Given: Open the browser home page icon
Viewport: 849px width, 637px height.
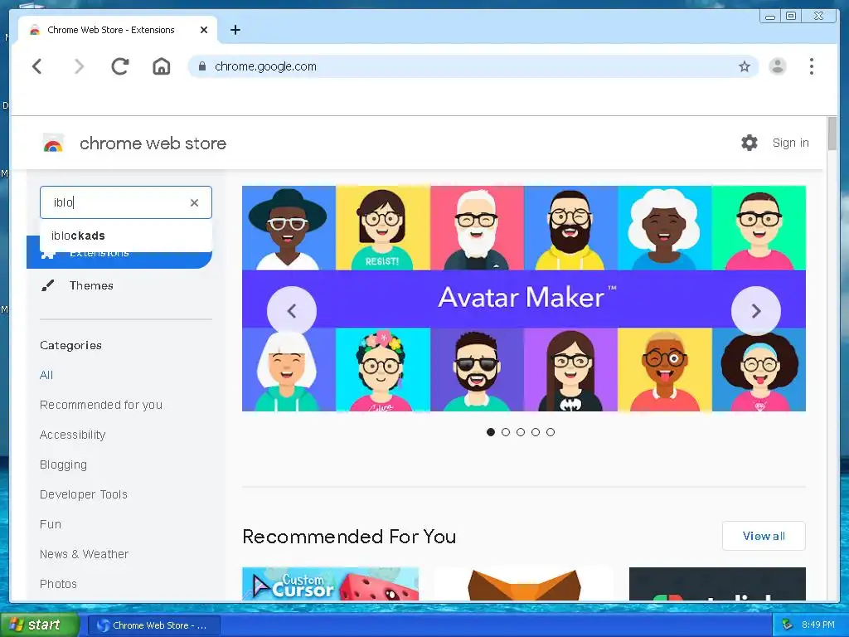Looking at the screenshot, I should tap(162, 66).
